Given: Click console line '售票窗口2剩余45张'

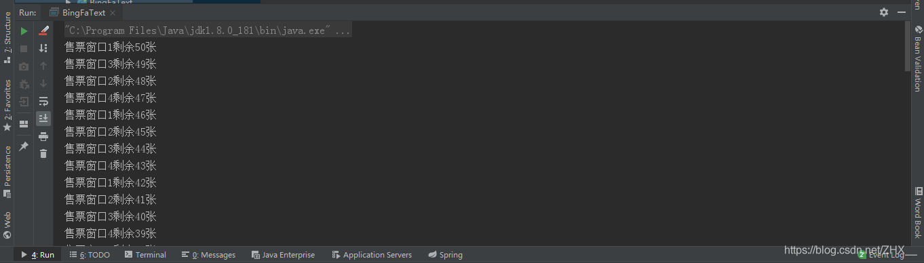Looking at the screenshot, I should [111, 132].
